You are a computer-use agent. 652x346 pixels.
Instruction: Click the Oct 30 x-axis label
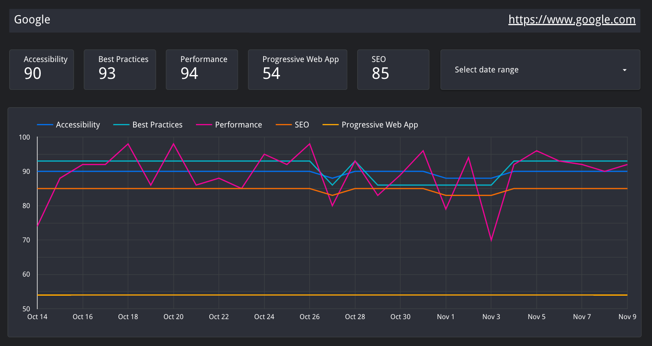pos(400,317)
